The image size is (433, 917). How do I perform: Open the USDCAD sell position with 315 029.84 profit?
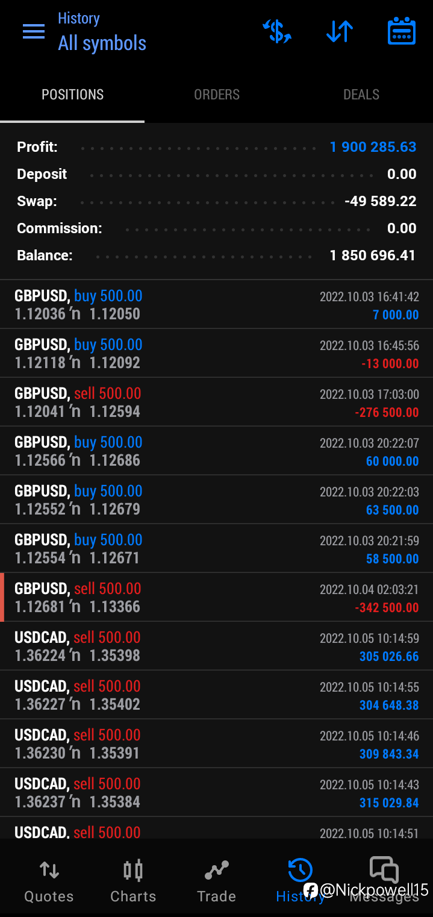(x=217, y=793)
